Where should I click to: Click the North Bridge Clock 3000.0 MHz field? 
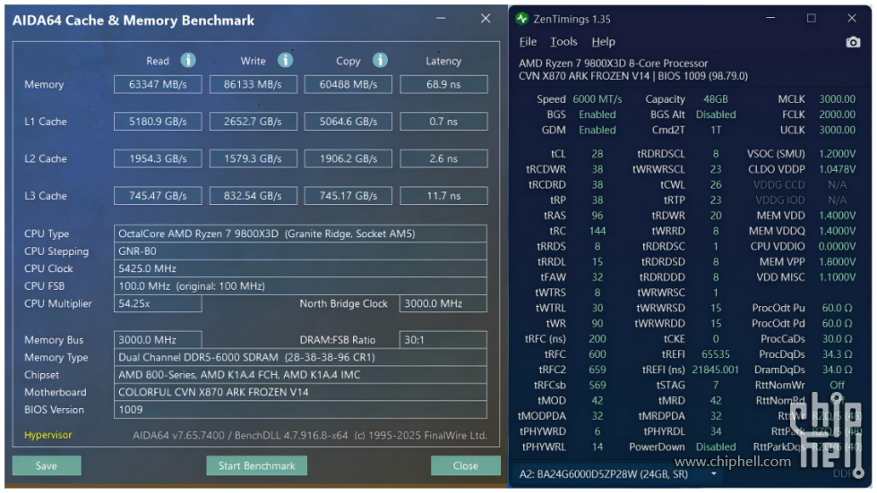point(443,303)
